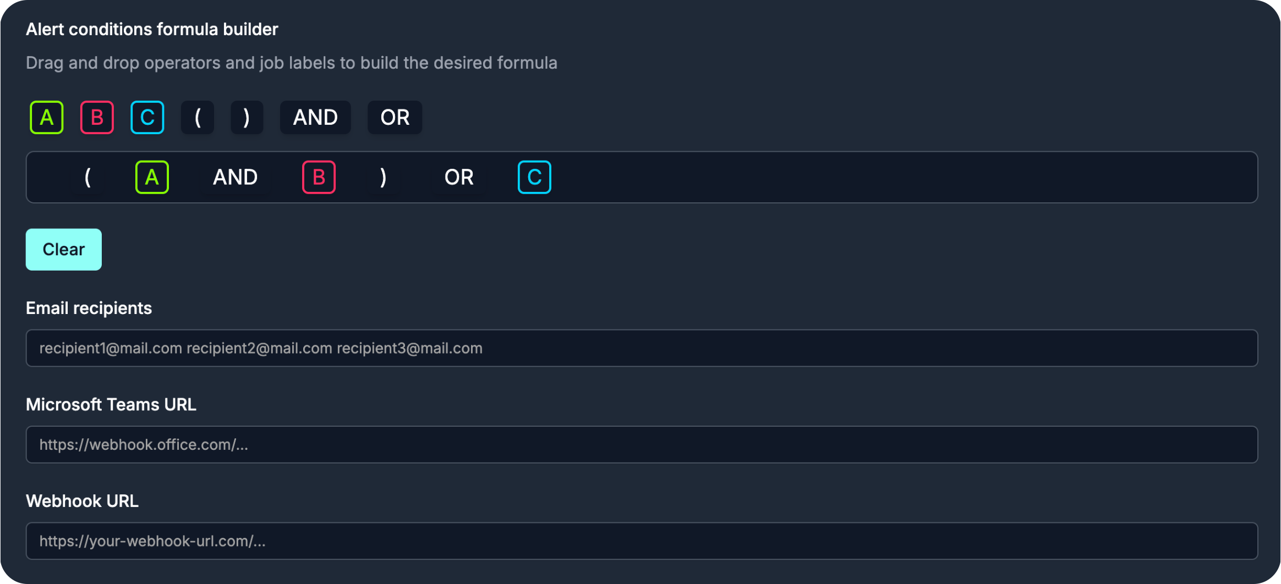Click the green A chip inside the formula
Viewport: 1281px width, 584px height.
tap(152, 177)
